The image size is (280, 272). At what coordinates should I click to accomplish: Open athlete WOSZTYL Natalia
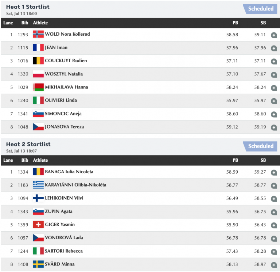point(64,74)
